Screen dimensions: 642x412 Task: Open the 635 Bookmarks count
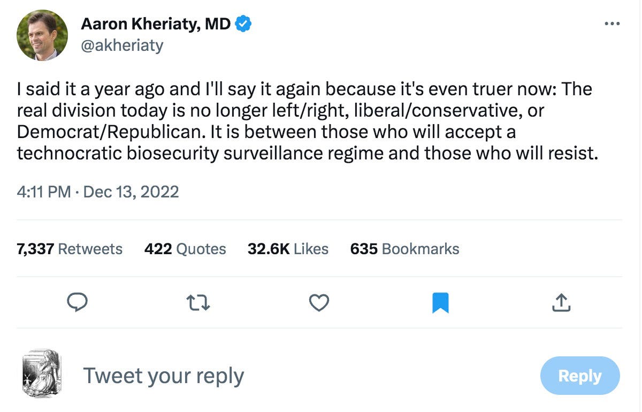(x=404, y=249)
